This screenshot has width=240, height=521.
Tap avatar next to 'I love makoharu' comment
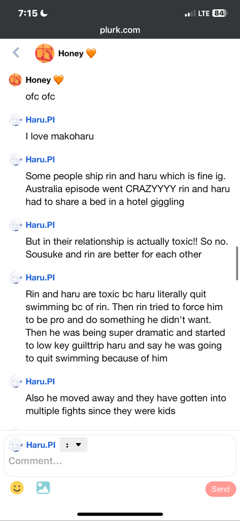pos(15,120)
